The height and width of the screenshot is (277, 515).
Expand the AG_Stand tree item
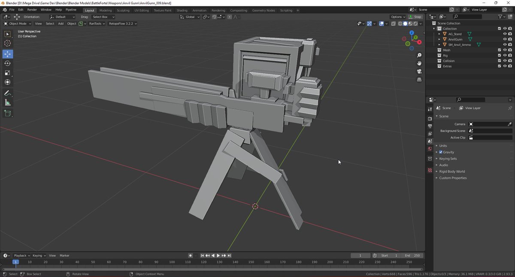(x=439, y=34)
